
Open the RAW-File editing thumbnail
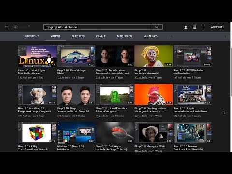point(192,56)
